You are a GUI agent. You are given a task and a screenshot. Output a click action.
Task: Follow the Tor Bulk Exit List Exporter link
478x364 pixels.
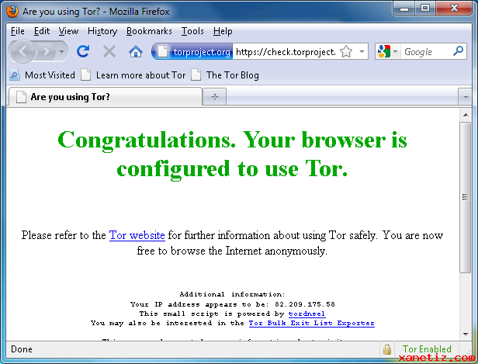click(312, 323)
